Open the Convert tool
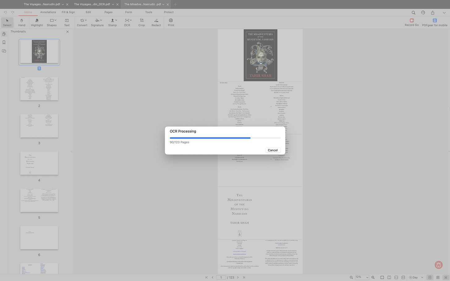This screenshot has width=450, height=281. point(82,23)
